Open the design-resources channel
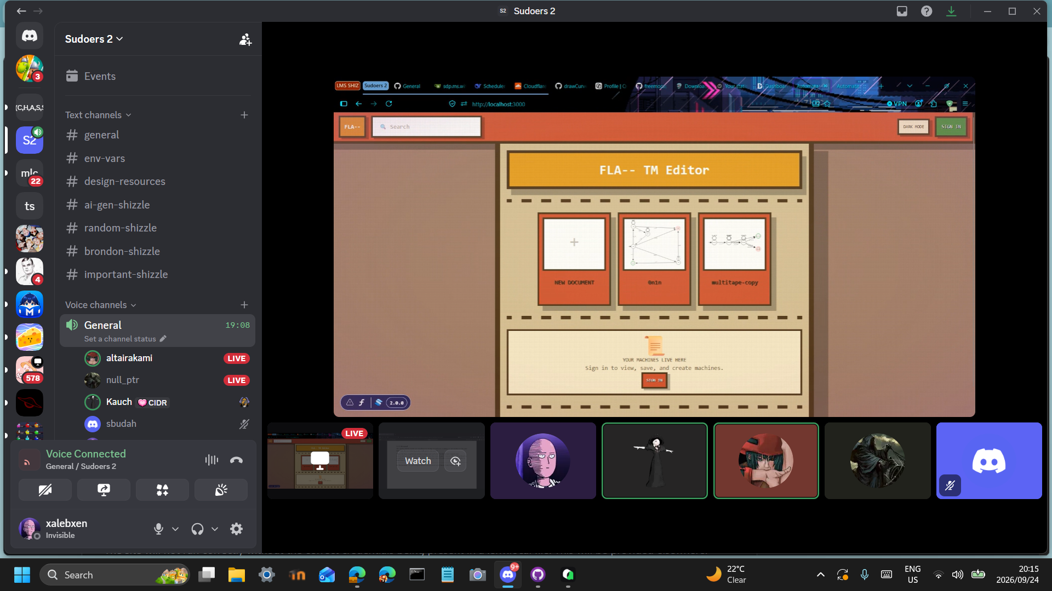This screenshot has height=591, width=1052. click(x=157, y=181)
